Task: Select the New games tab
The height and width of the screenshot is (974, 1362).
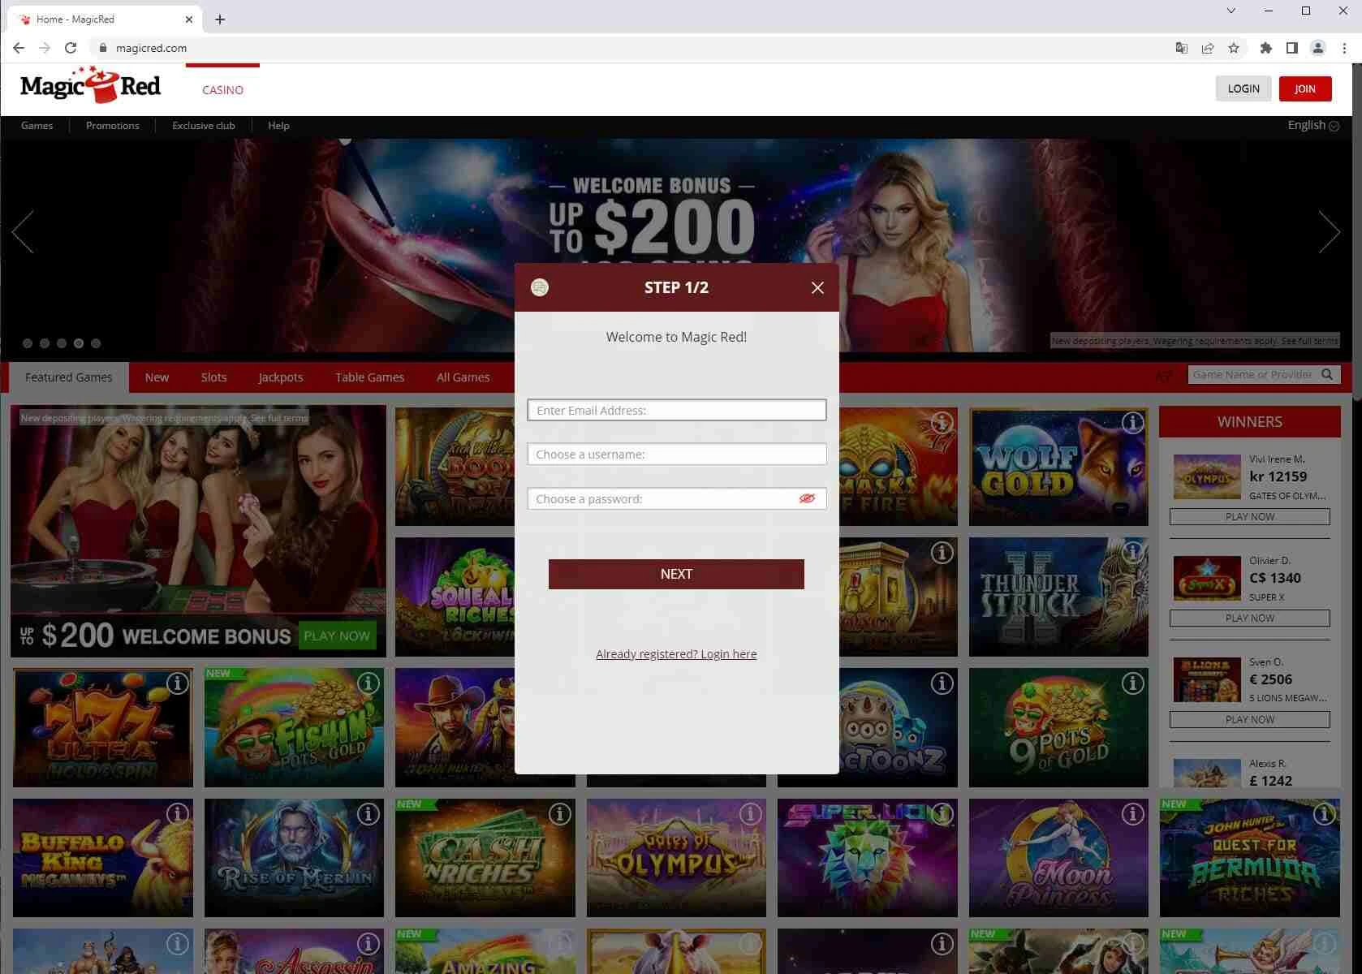Action: coord(157,377)
